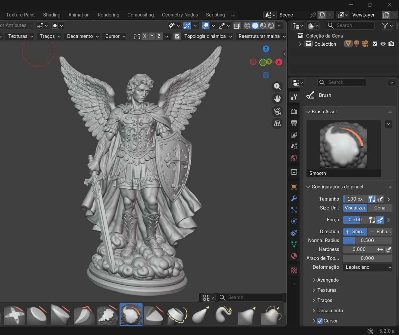Screen dimensions: 399x335
Task: Adjust the Força strength slider field
Action: pyautogui.click(x=355, y=220)
